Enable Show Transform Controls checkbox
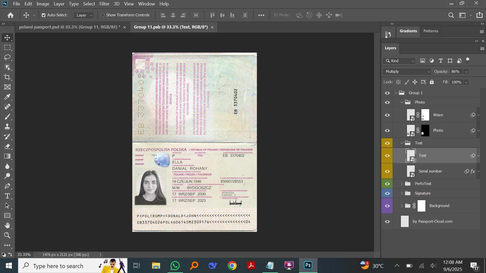Screen dimensions: 486x273 point(103,15)
